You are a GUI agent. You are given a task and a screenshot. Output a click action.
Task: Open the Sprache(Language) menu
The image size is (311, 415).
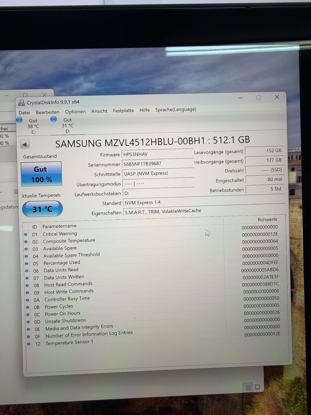176,109
